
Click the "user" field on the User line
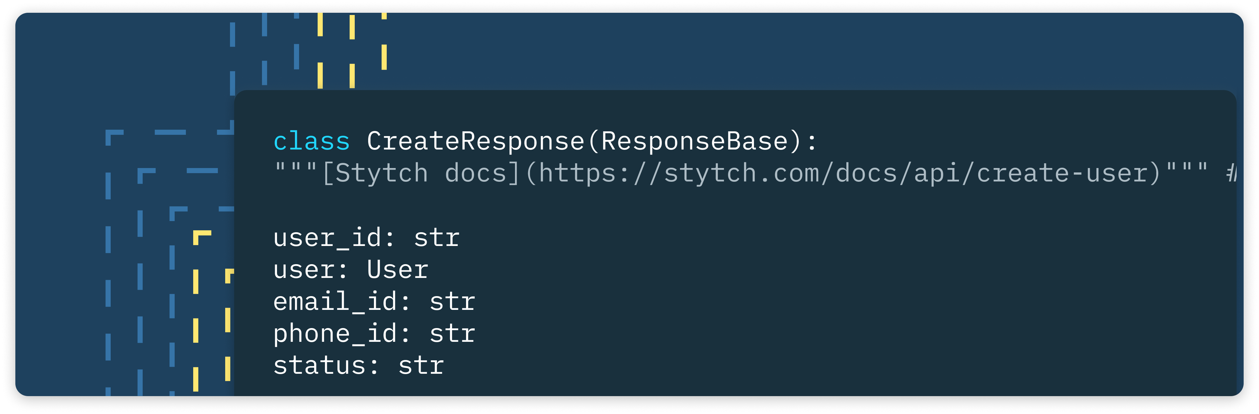304,270
